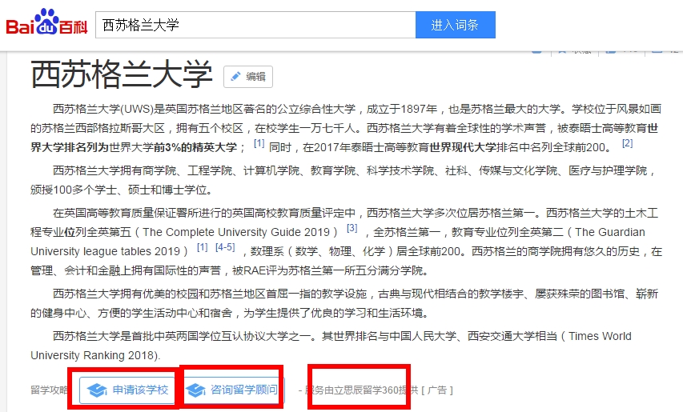Click the bold text 前3%的精英大学
The width and height of the screenshot is (683, 412).
tap(195, 147)
